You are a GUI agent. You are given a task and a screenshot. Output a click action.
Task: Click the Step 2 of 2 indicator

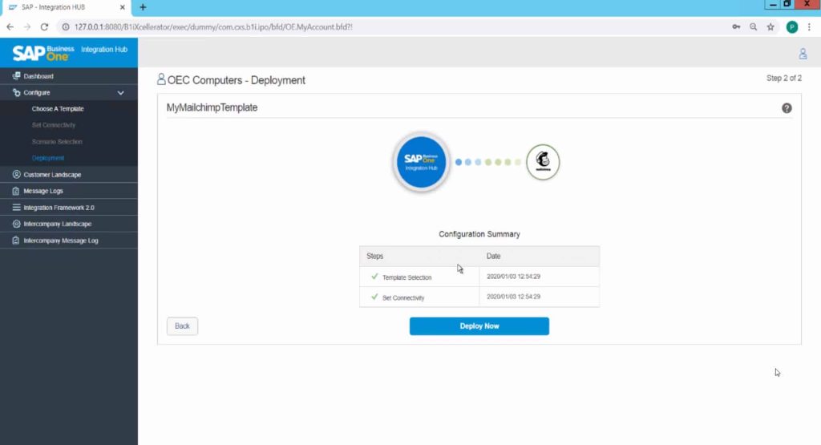point(784,78)
